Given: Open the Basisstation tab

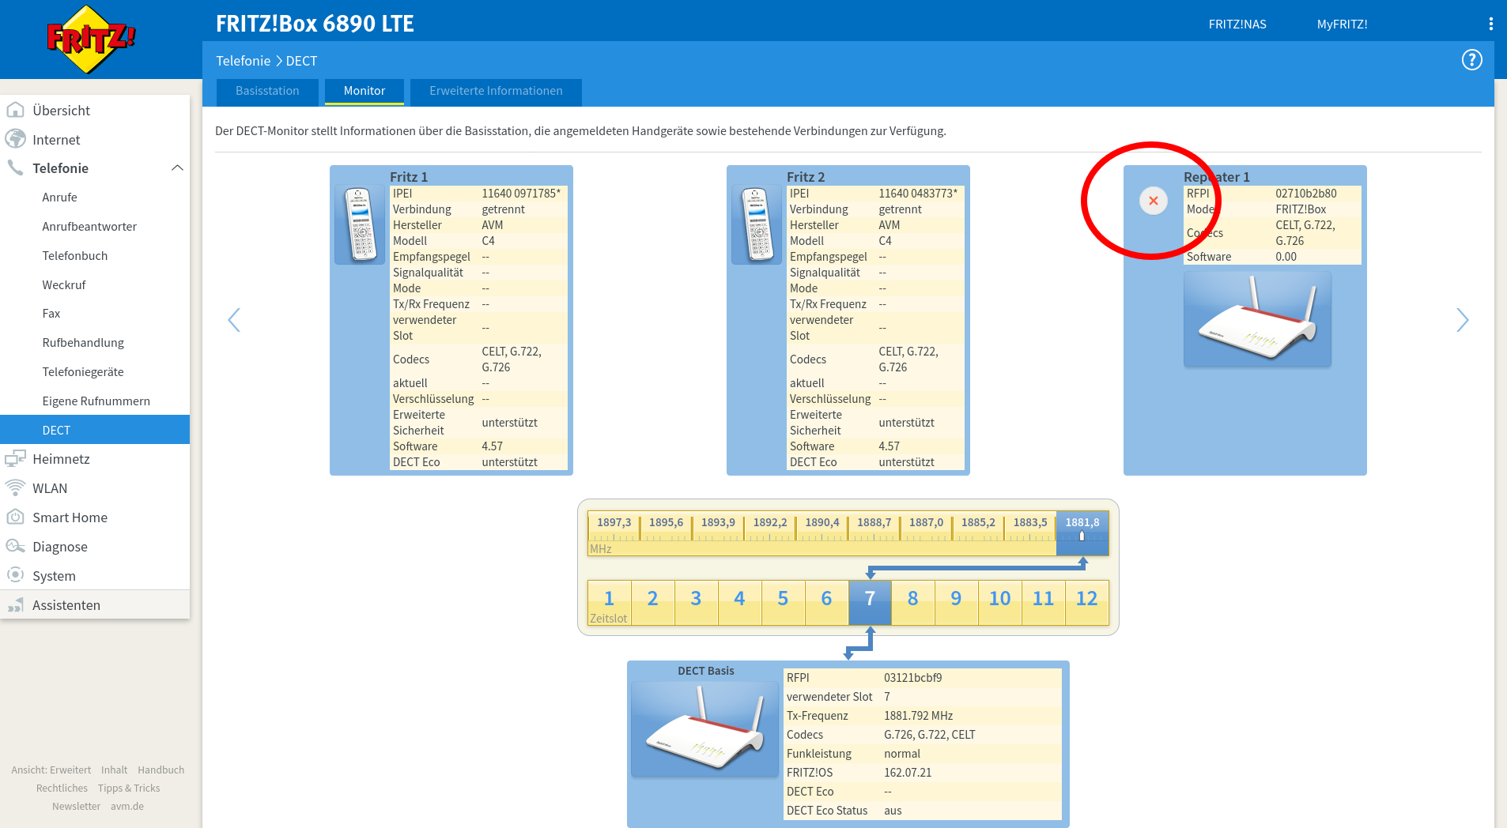Looking at the screenshot, I should coord(267,91).
